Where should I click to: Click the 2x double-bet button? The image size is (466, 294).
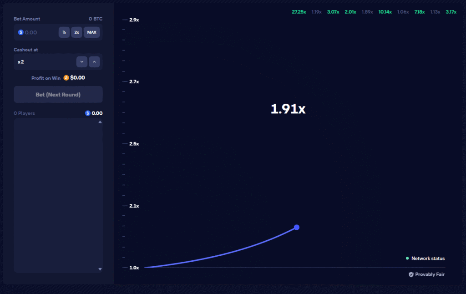pyautogui.click(x=76, y=32)
